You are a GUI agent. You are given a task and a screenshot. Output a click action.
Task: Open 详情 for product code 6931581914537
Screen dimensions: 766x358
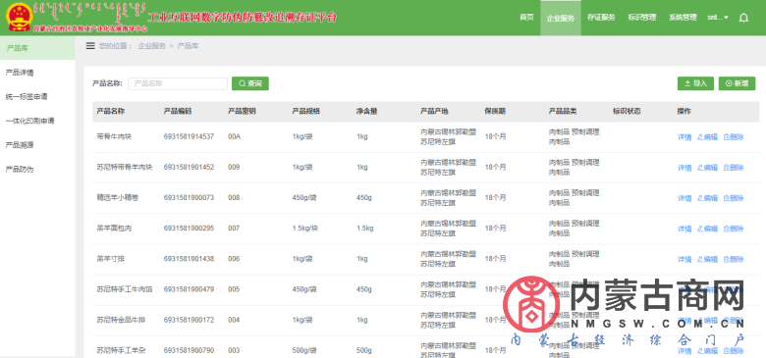point(684,137)
